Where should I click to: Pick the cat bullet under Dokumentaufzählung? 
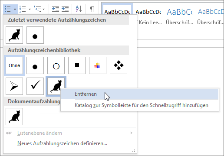click(14, 117)
